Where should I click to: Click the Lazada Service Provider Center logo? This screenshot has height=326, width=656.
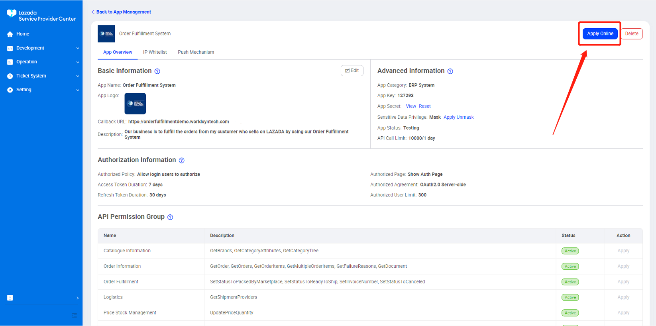[41, 16]
